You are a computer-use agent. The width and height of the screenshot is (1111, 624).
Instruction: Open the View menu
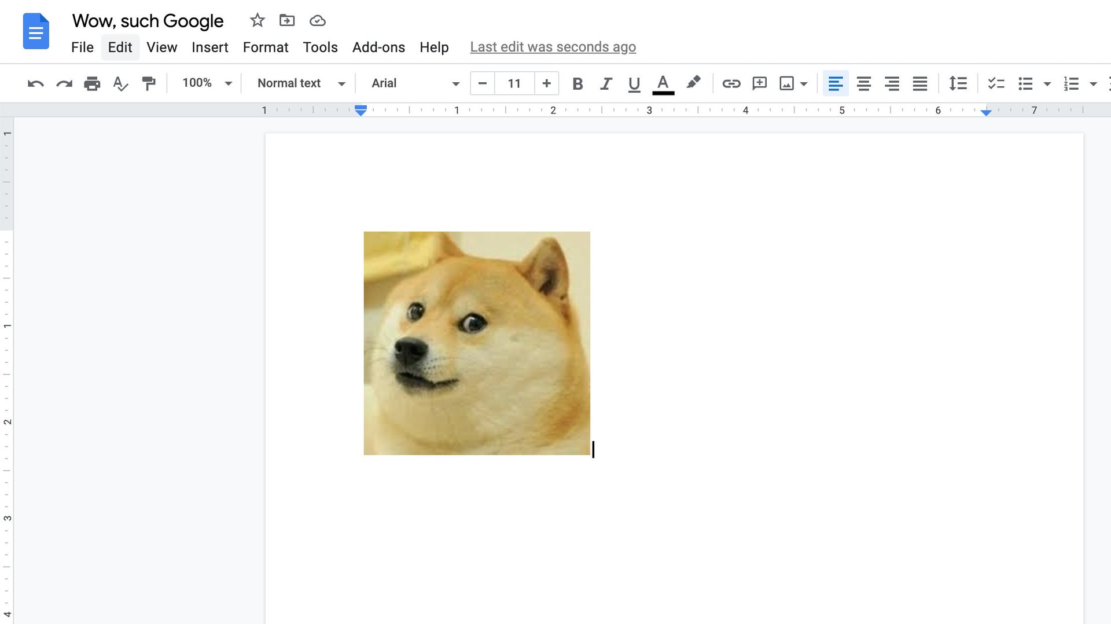coord(161,47)
